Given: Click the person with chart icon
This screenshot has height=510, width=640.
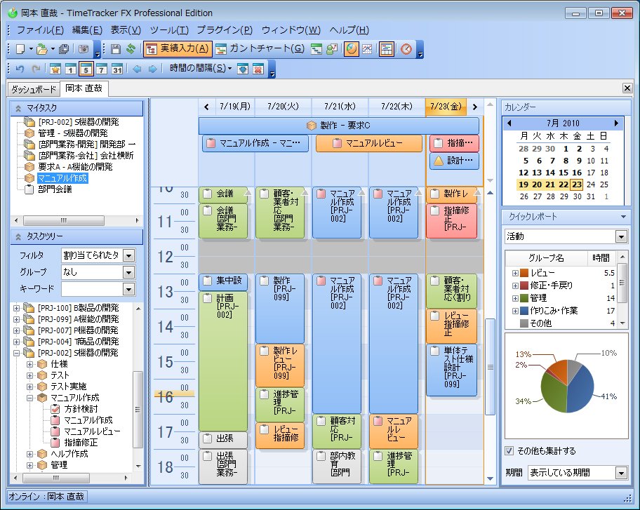Looking at the screenshot, I should click(332, 49).
